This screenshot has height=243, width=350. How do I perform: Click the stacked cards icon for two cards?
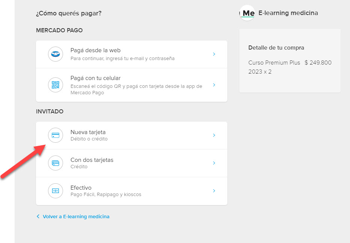coord(56,163)
